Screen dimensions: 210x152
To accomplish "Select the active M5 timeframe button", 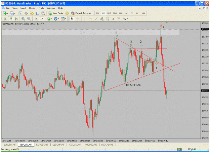I will (x=103, y=13).
